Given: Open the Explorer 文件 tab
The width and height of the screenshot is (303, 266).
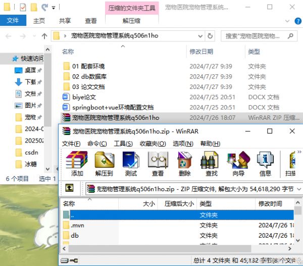Looking at the screenshot, I should [x=13, y=20].
